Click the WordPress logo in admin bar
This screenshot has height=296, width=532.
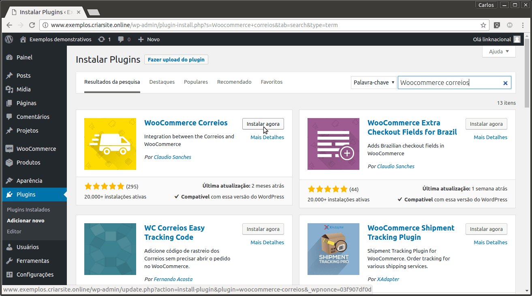click(x=9, y=39)
